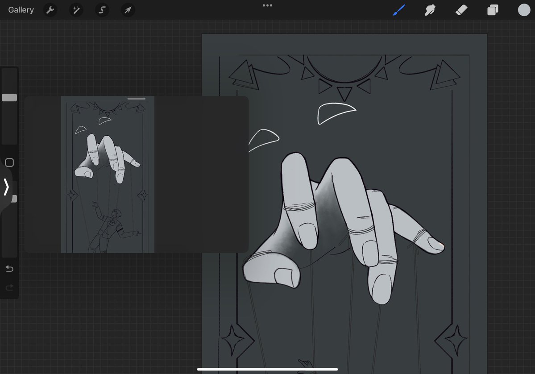Screen dimensions: 535x374
Task: Open the Actions wrench menu
Action: point(50,10)
